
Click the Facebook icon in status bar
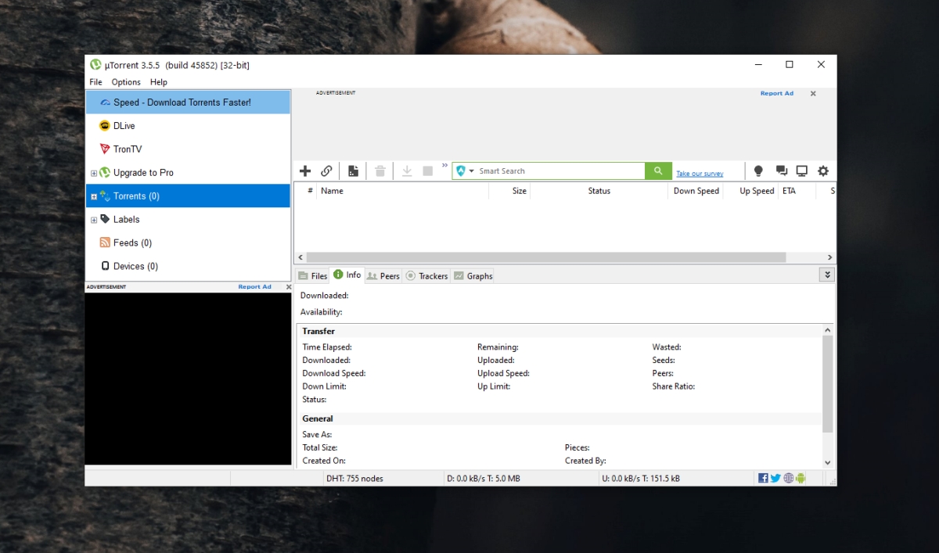(763, 478)
